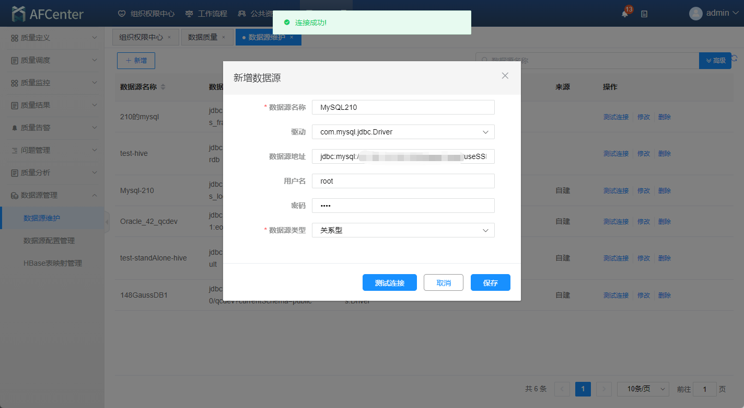Close the 数据质量 tab with its x
Image resolution: width=744 pixels, height=408 pixels.
pos(224,37)
